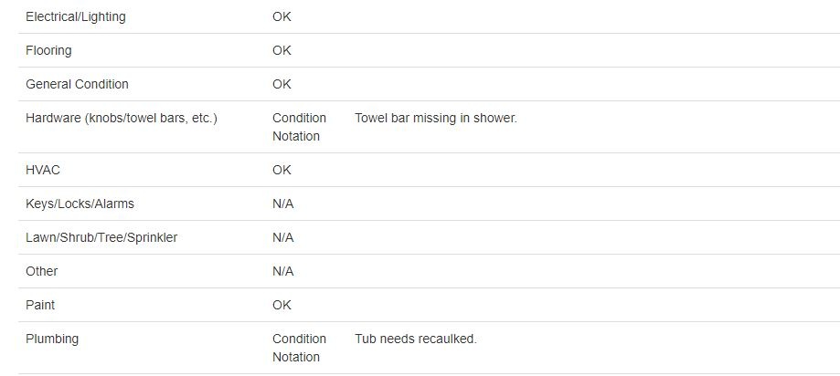The height and width of the screenshot is (376, 840).
Task: Select the Plumbing row label
Action: click(52, 339)
